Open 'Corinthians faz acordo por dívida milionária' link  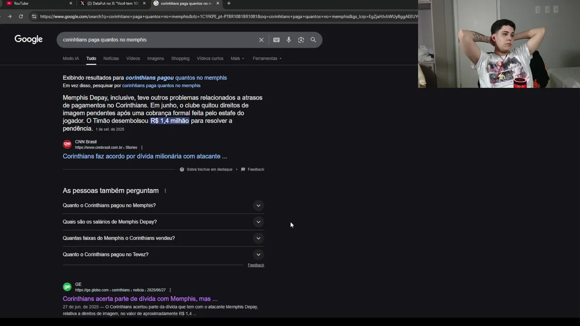click(145, 156)
